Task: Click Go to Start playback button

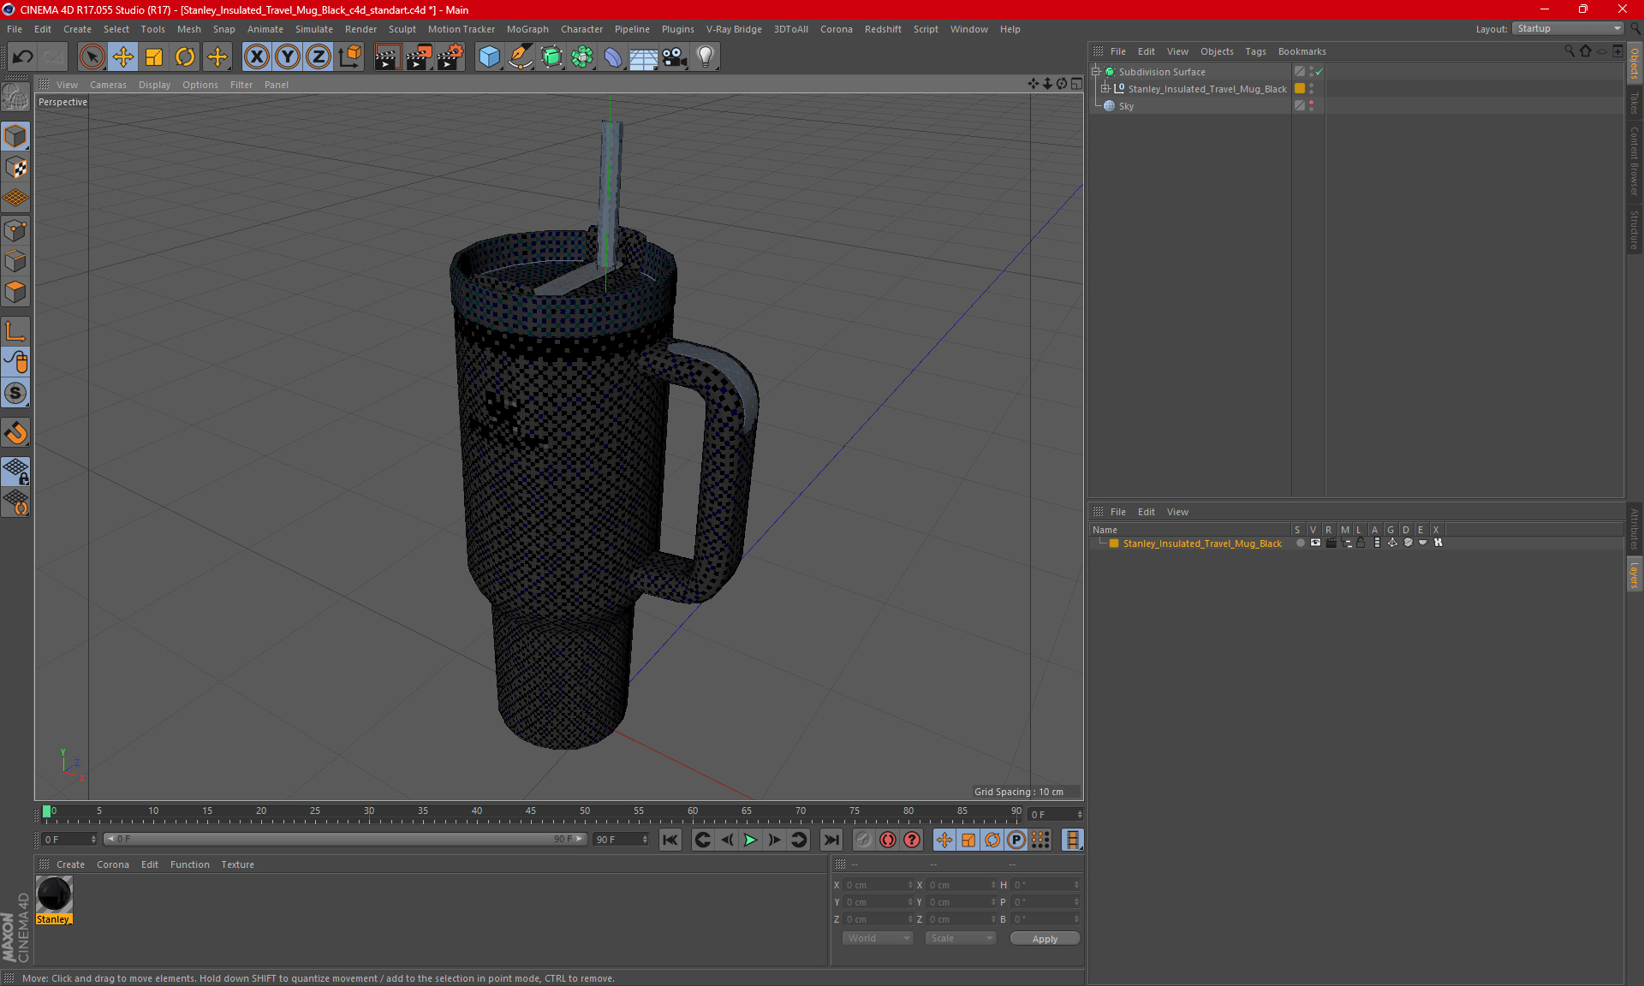Action: (x=670, y=840)
